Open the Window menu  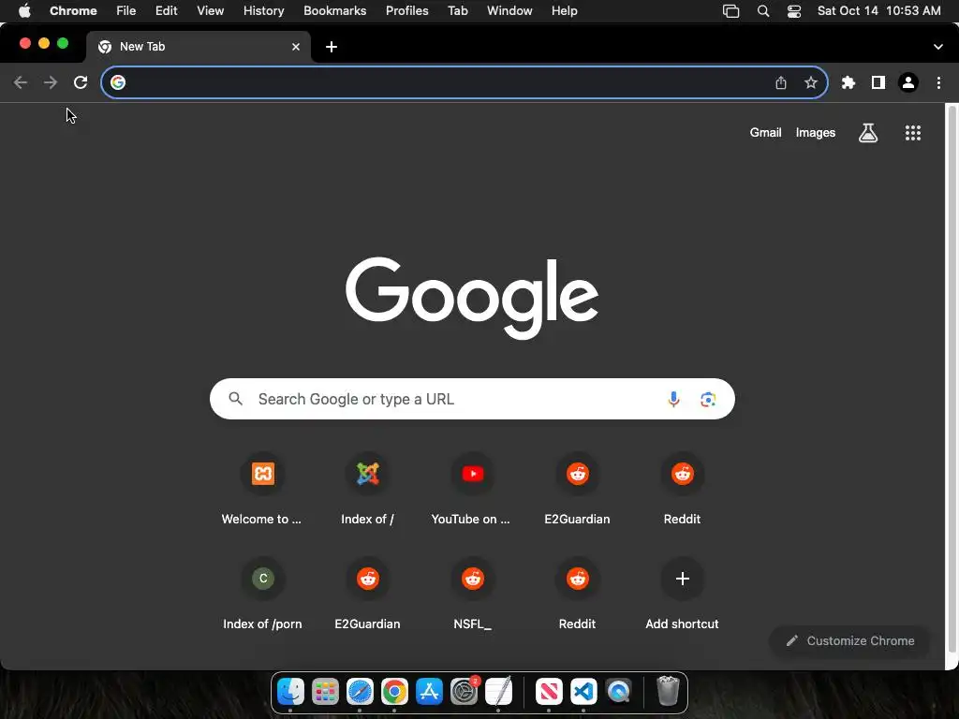[509, 11]
